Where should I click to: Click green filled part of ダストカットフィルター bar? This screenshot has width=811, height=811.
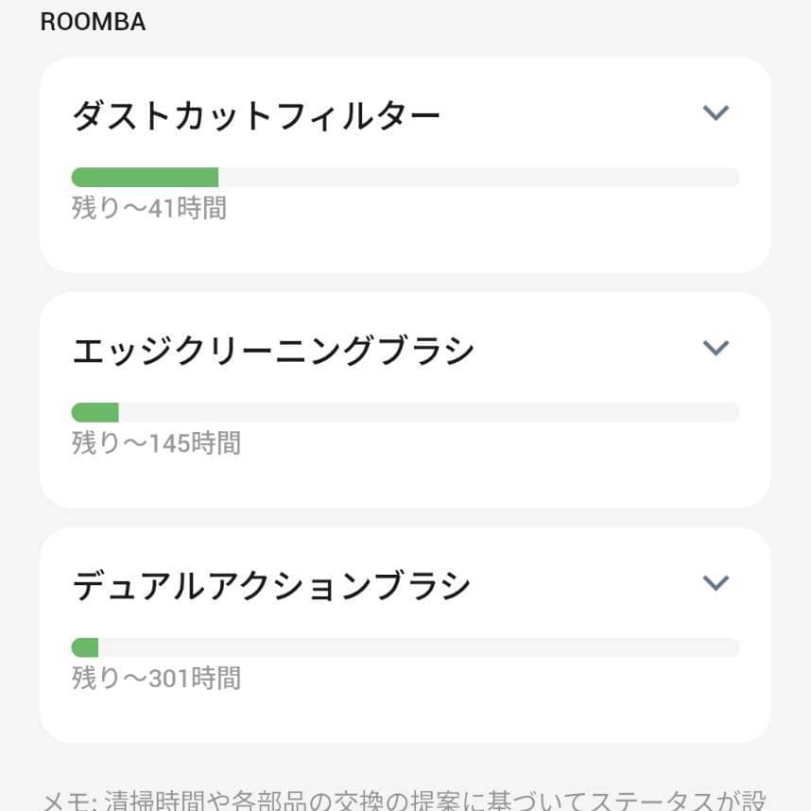tap(145, 178)
